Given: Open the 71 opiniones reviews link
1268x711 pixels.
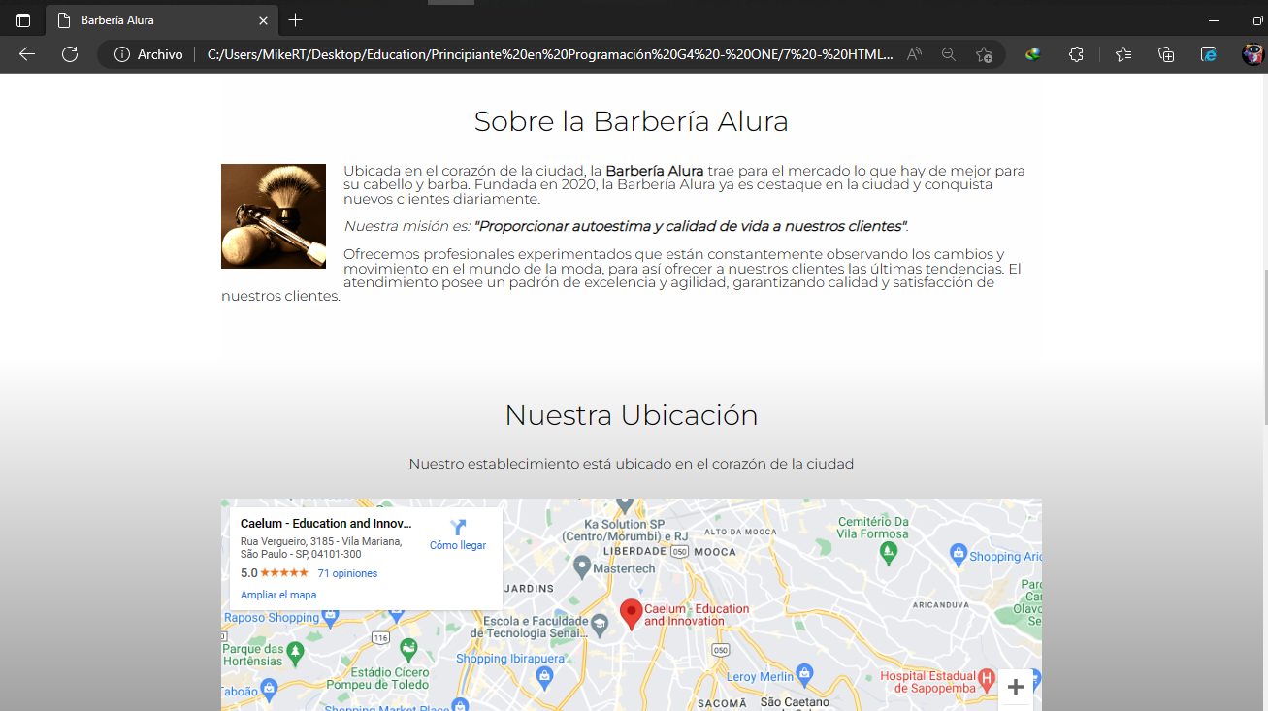Looking at the screenshot, I should [x=347, y=573].
